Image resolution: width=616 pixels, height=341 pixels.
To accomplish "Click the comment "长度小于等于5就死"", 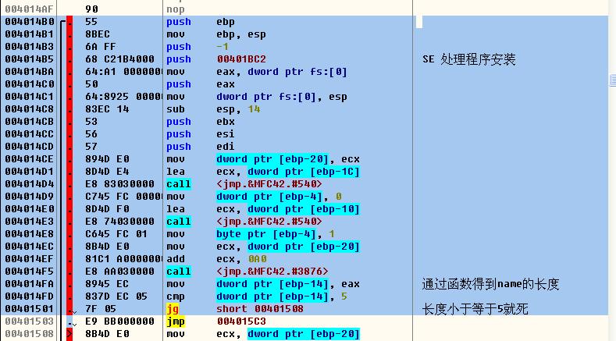I will click(475, 309).
